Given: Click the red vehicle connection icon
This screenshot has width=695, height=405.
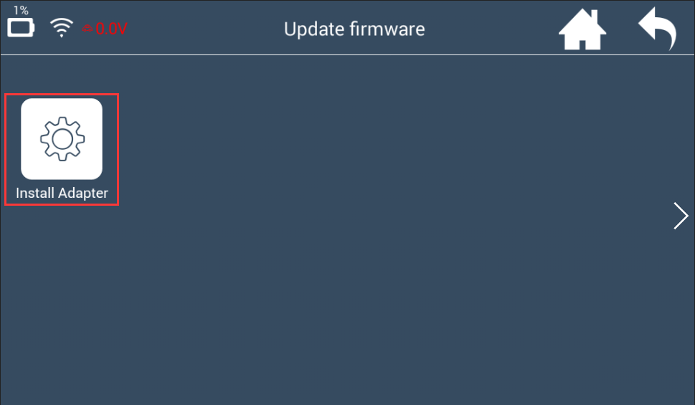Looking at the screenshot, I should (88, 29).
